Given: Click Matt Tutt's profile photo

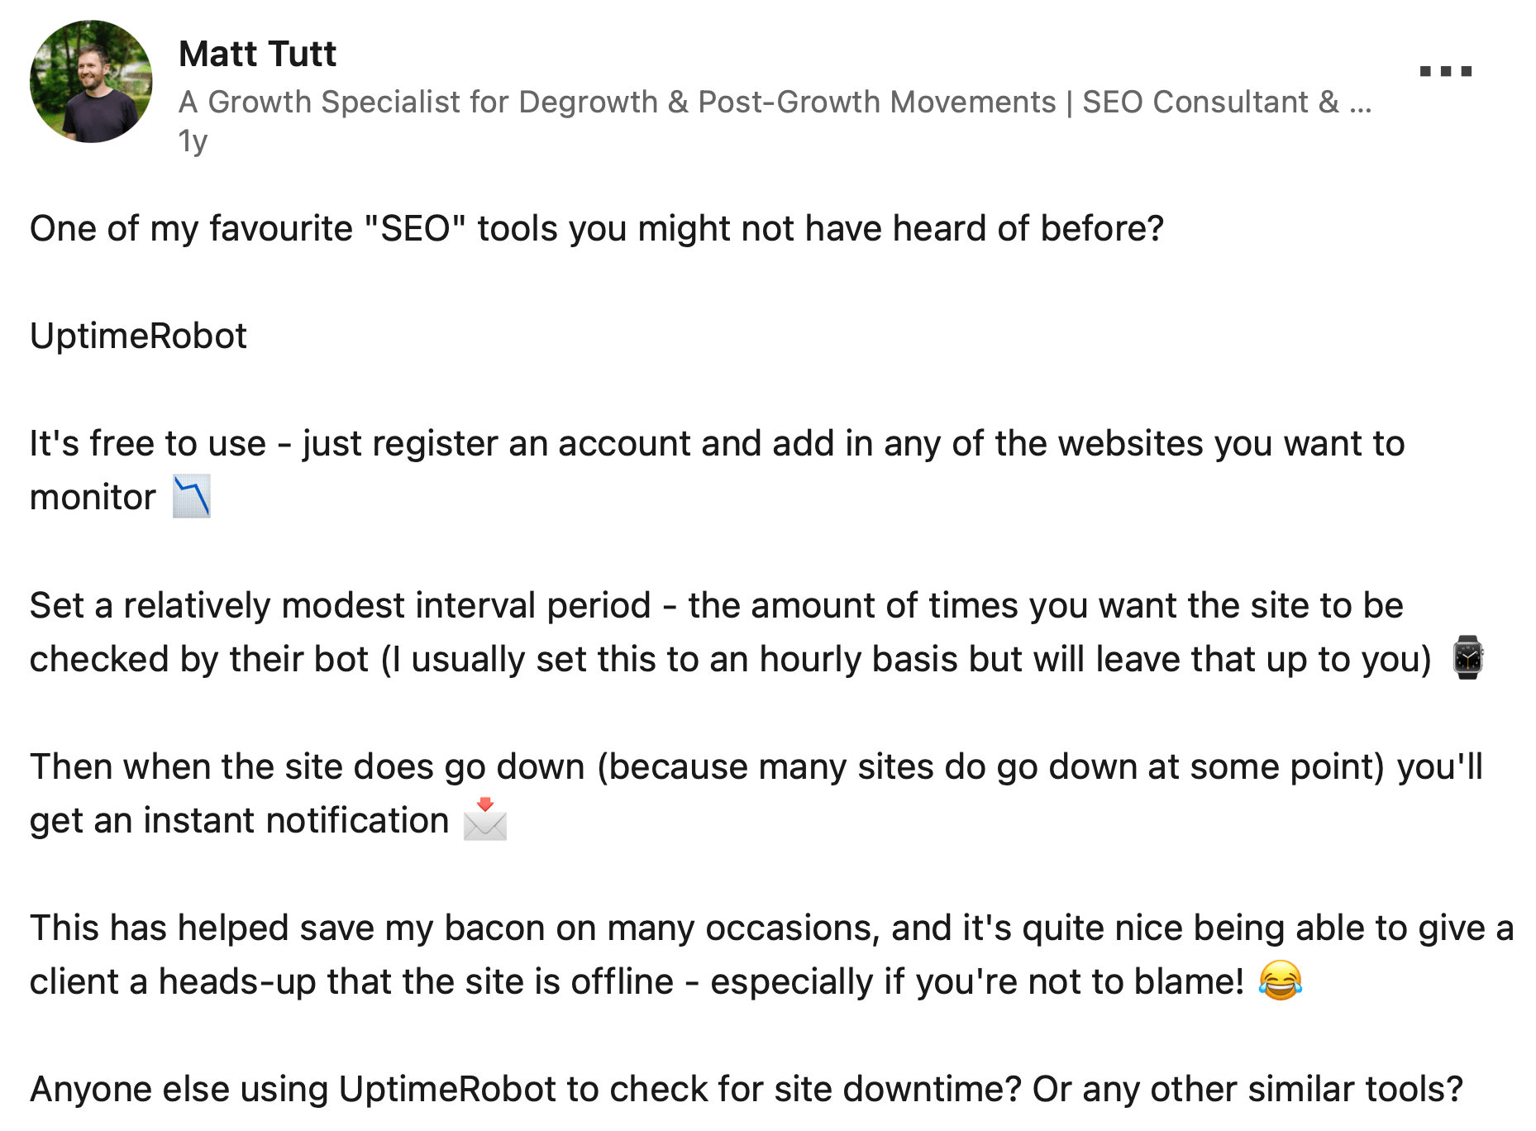Looking at the screenshot, I should click(91, 82).
